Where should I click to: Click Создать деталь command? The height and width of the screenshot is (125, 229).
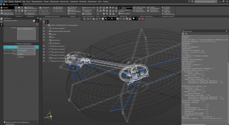[31, 11]
